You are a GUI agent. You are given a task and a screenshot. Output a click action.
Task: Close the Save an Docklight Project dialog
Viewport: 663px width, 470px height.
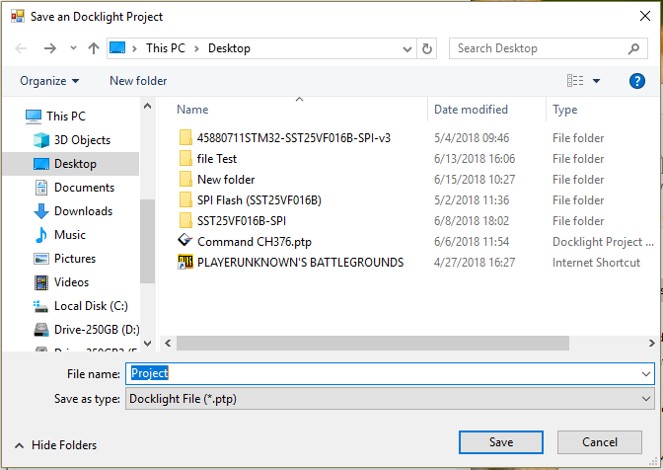pos(645,16)
